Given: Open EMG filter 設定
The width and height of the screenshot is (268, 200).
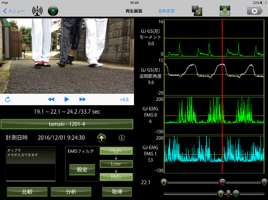Looking at the screenshot, I should click(x=82, y=169).
